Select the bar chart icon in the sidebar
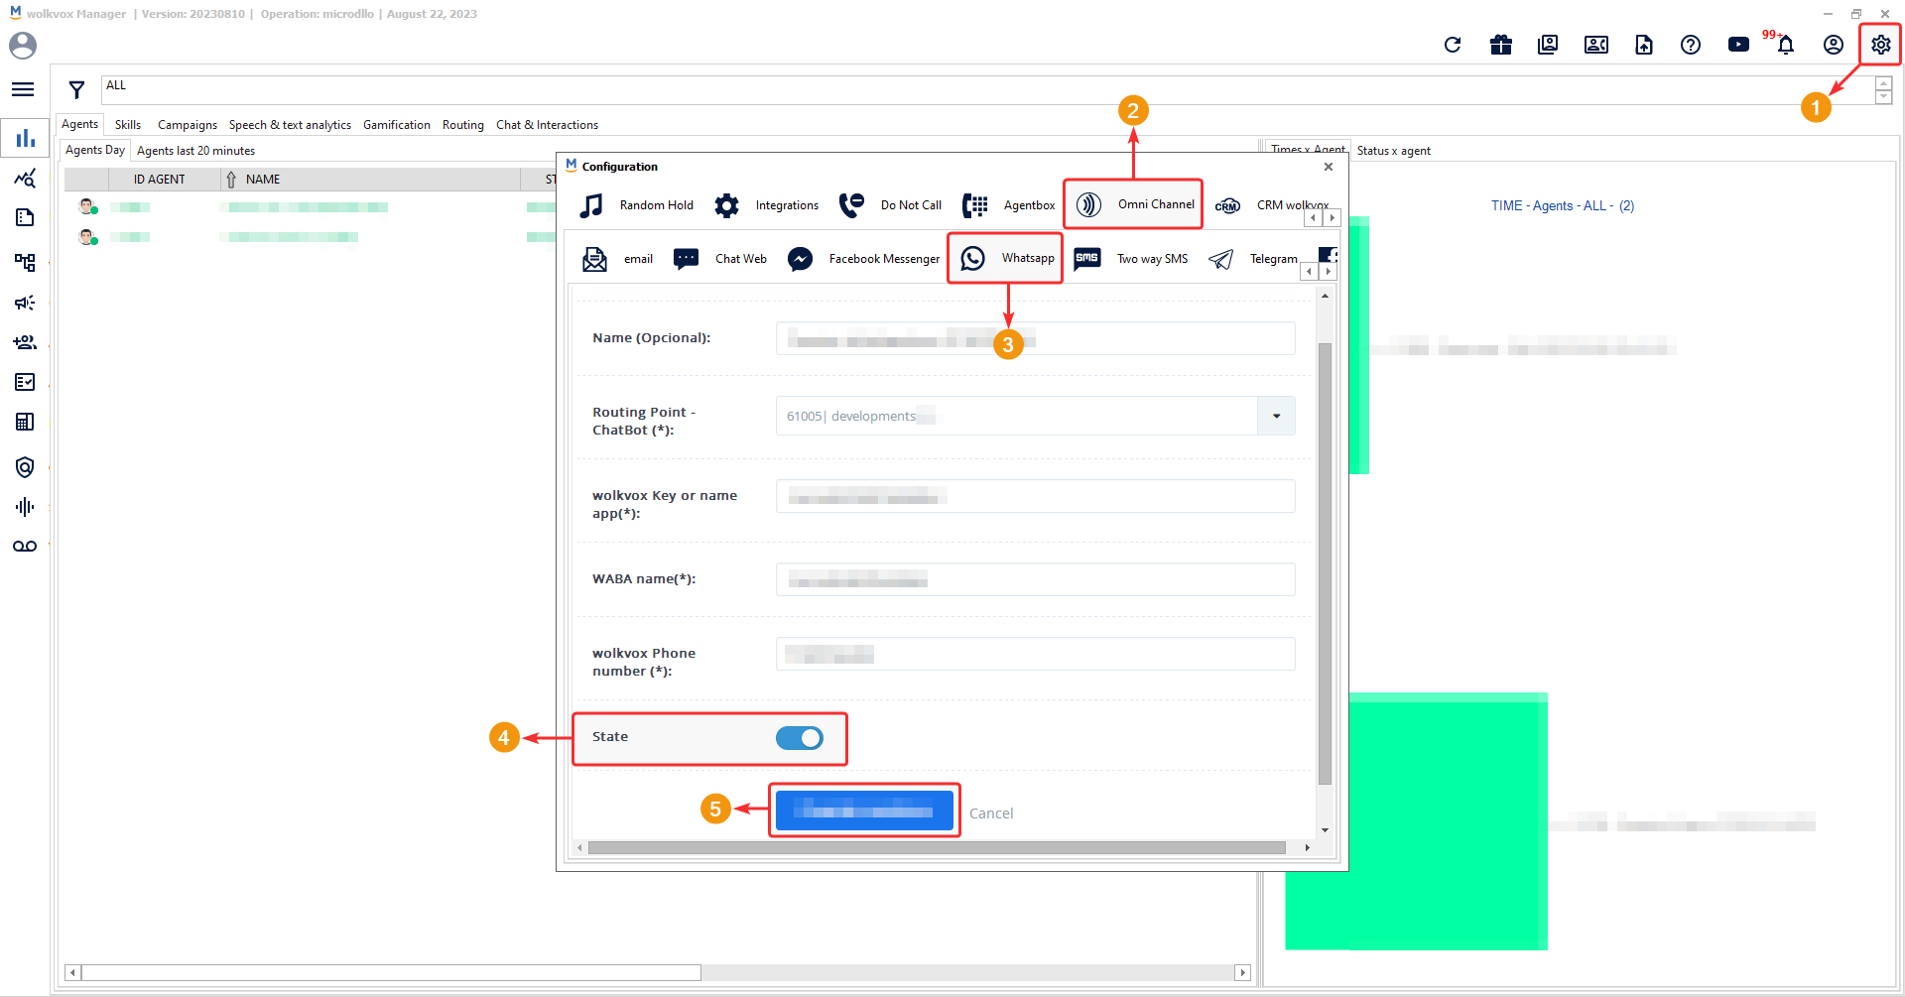This screenshot has width=1905, height=997. (x=25, y=138)
